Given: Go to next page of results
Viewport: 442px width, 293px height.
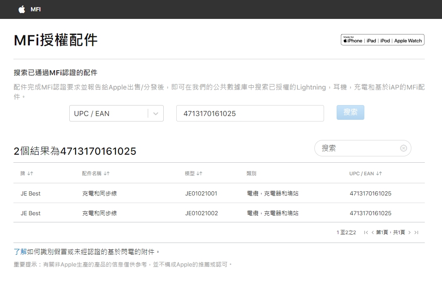Looking at the screenshot, I should click(x=410, y=232).
